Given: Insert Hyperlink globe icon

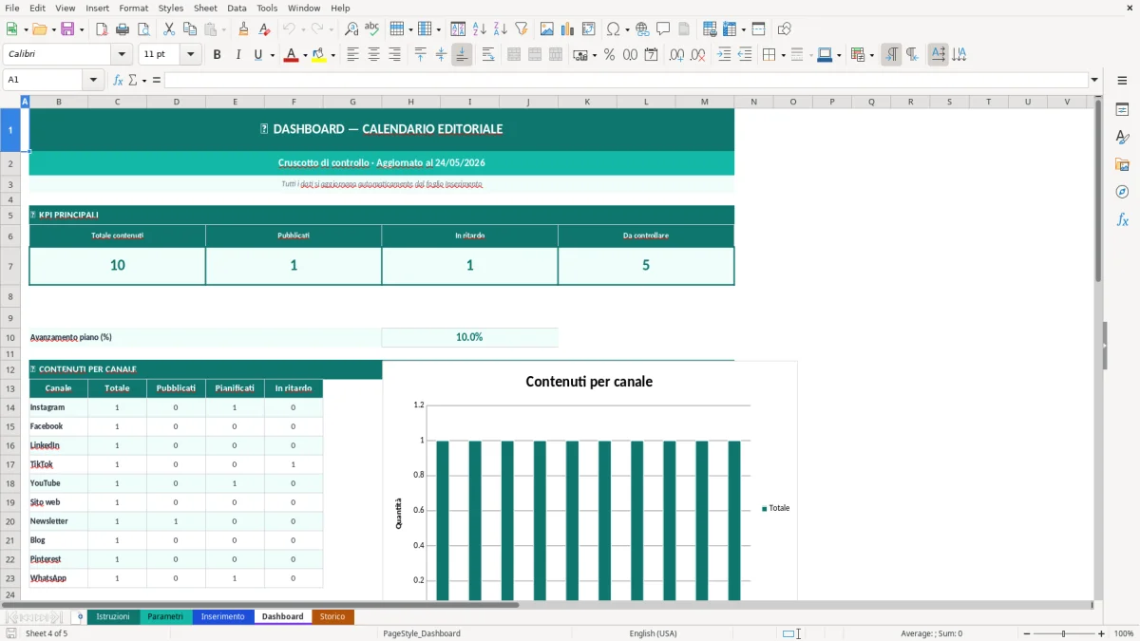Looking at the screenshot, I should tap(642, 29).
